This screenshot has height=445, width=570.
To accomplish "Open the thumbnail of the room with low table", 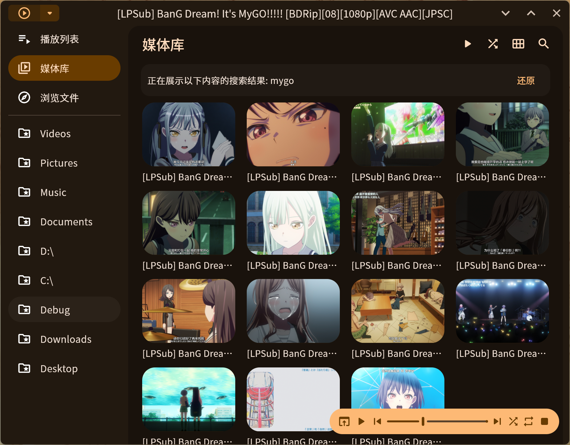I will point(398,311).
